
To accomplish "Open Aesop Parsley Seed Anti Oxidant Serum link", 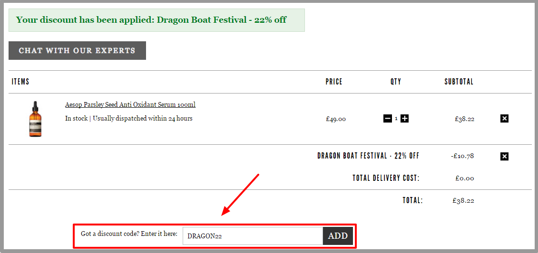I will 130,104.
